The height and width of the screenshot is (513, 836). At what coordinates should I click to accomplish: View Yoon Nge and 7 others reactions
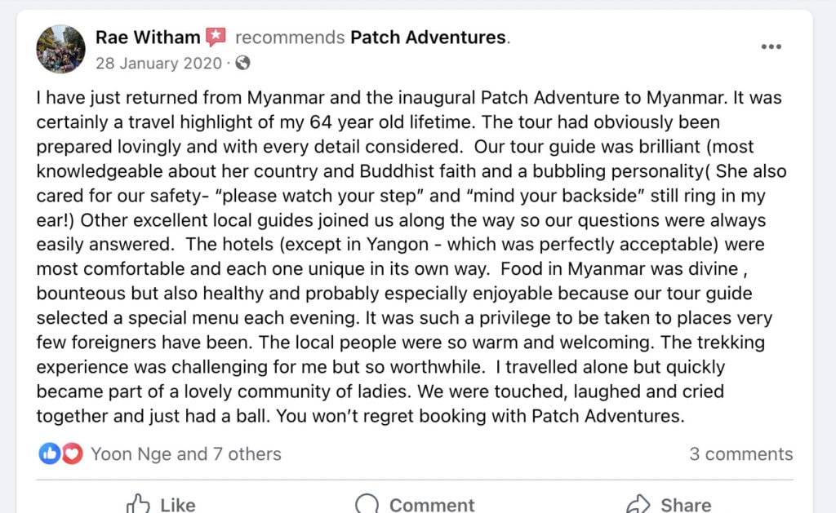pyautogui.click(x=186, y=453)
